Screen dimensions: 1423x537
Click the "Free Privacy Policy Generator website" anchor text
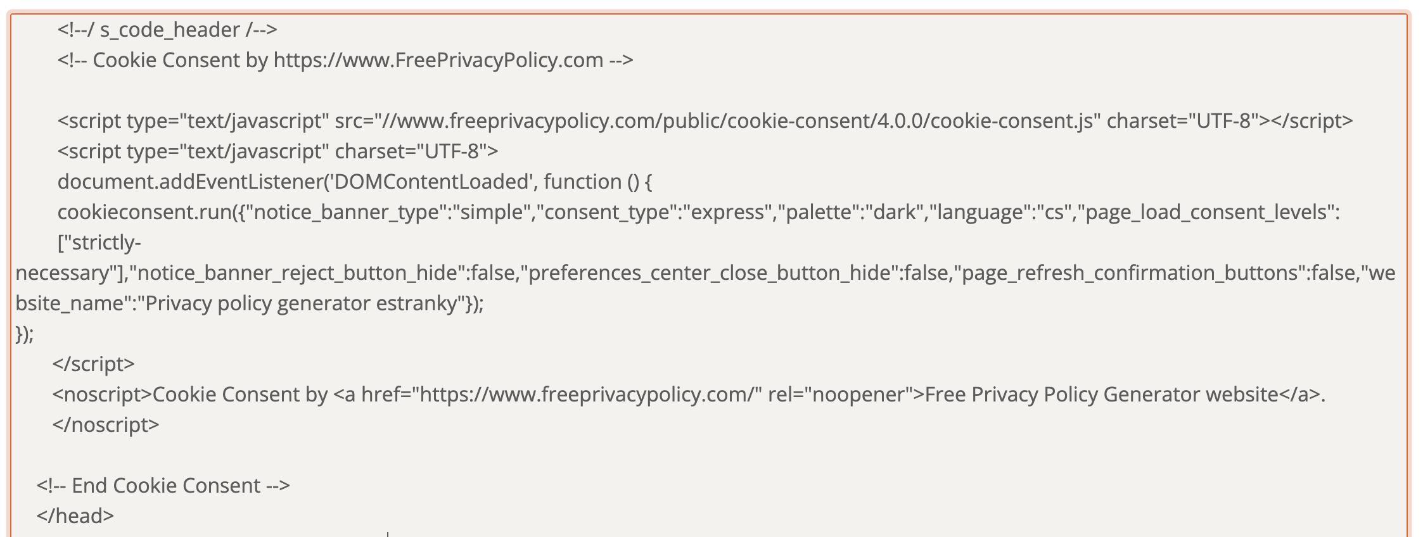(1101, 395)
